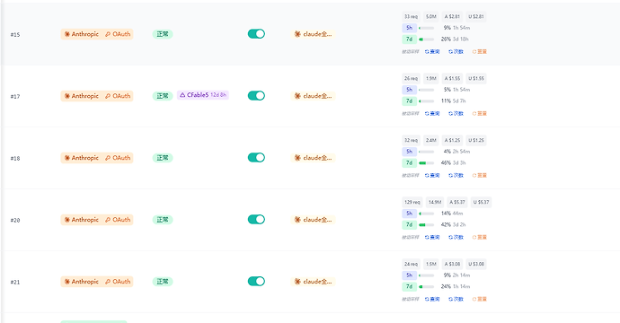Click orange 重置 link for account #18
This screenshot has width=620, height=323.
point(480,175)
